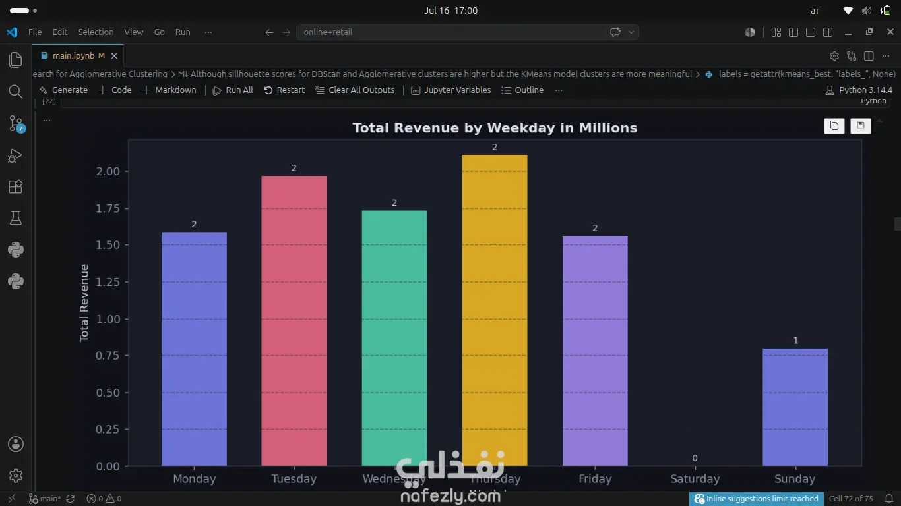Copy the chart output to clipboard

834,125
